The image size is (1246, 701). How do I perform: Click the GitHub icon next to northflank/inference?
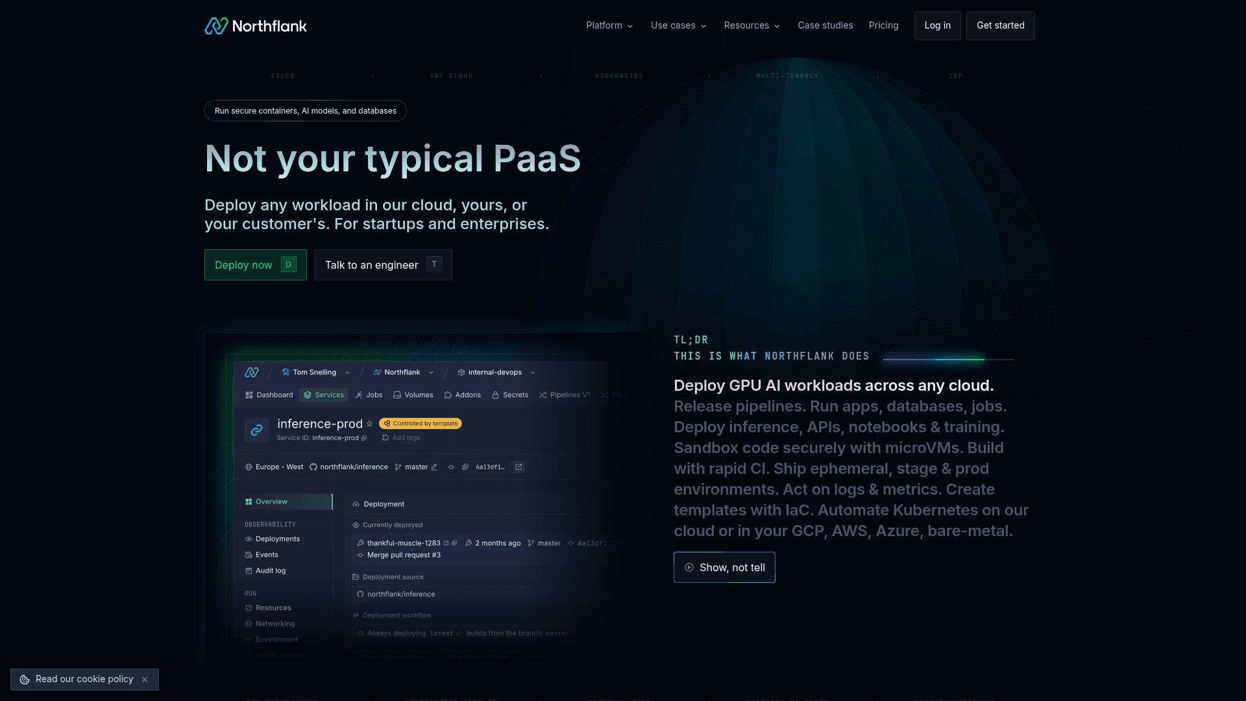[x=313, y=467]
